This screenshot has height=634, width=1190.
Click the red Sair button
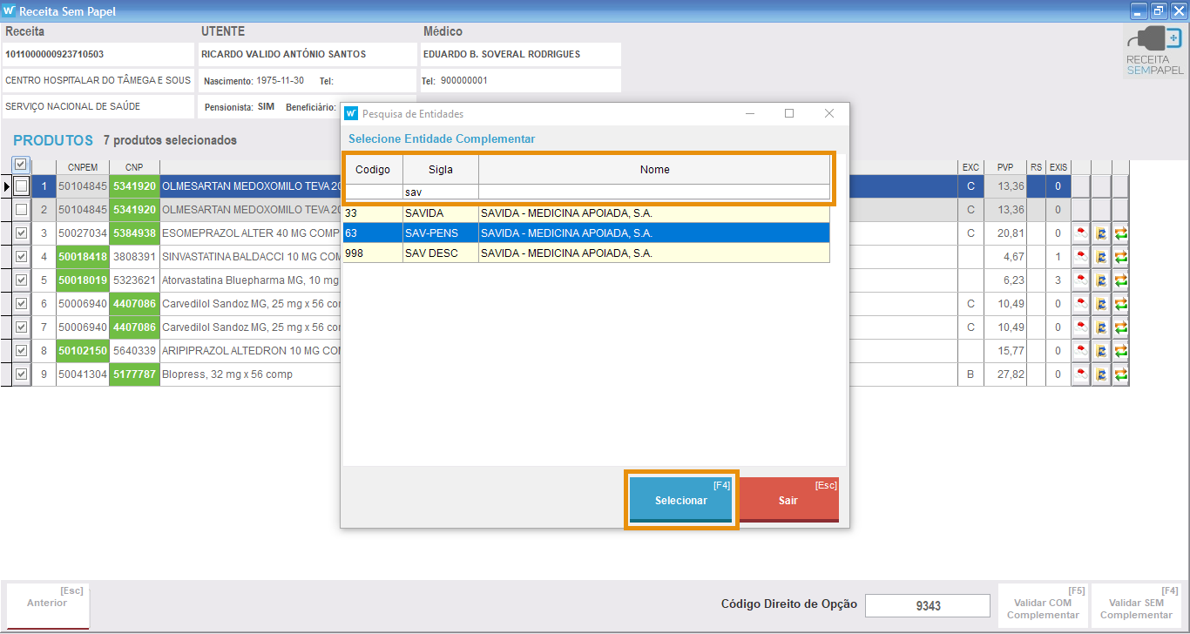(x=788, y=500)
